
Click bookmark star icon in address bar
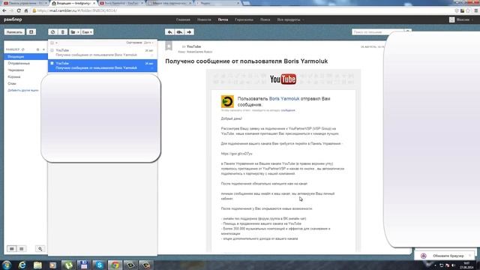(x=468, y=10)
